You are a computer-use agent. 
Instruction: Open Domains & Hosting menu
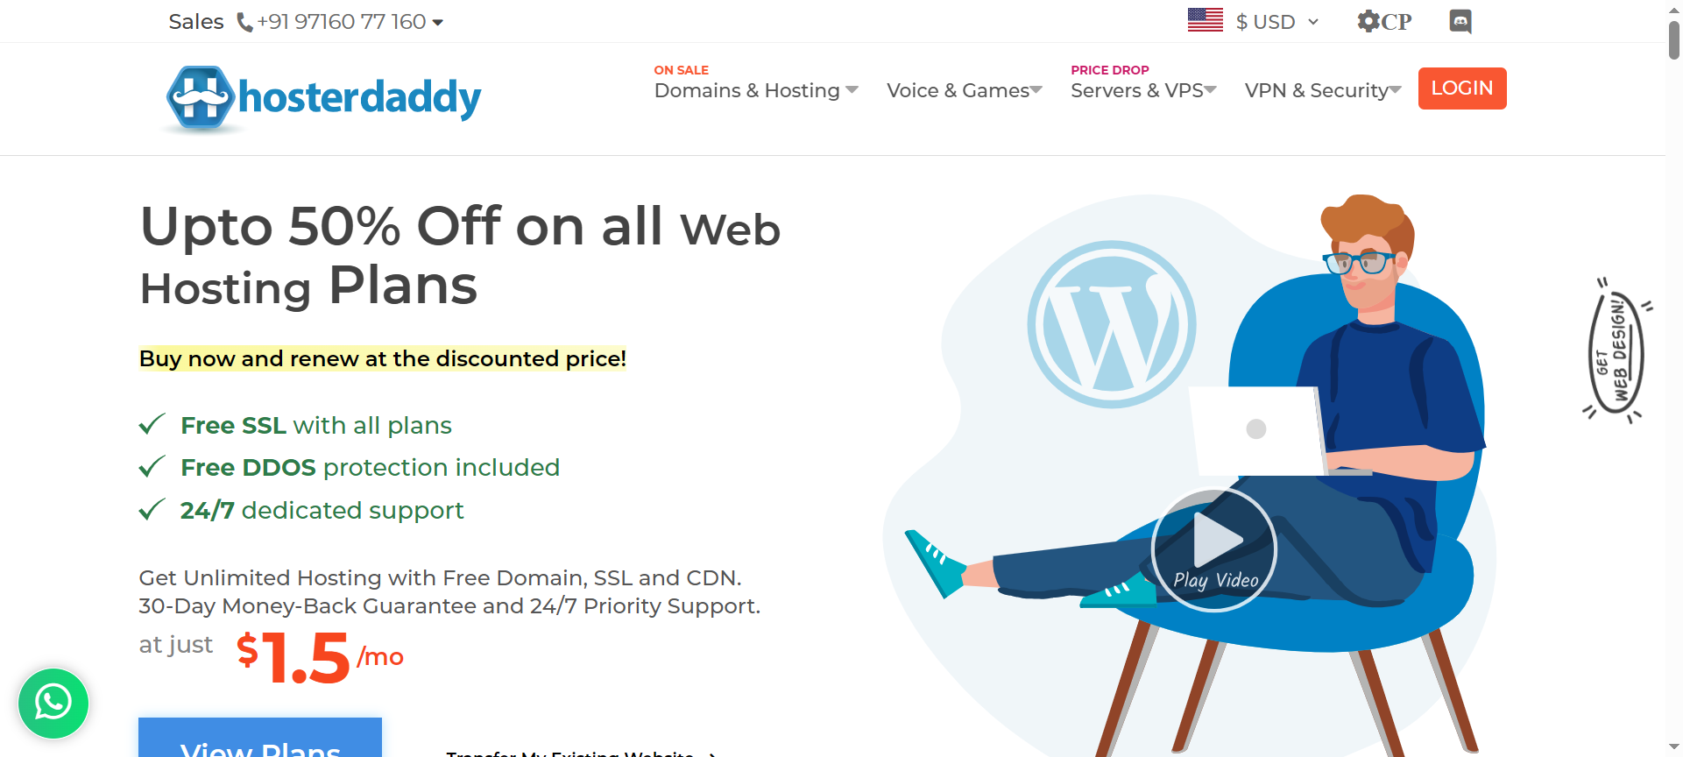click(x=756, y=90)
